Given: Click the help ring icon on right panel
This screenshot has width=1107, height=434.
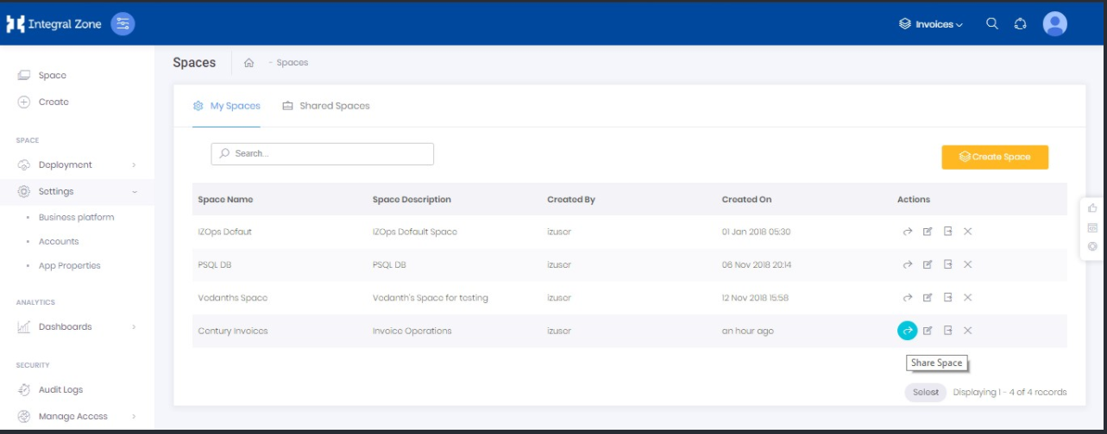Looking at the screenshot, I should click(1092, 246).
